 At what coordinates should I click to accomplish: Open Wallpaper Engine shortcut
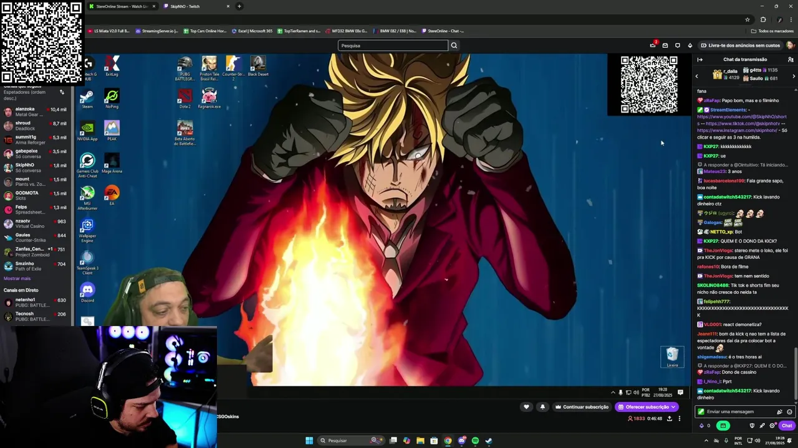[87, 231]
